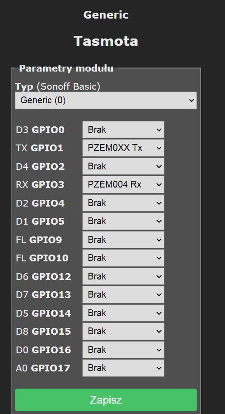Click the D6 GPIO12 label text
Viewport: 225px width, 414px height.
click(x=43, y=277)
